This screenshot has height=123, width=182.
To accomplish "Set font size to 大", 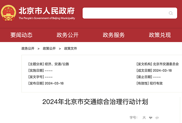I will [x=144, y=118].
